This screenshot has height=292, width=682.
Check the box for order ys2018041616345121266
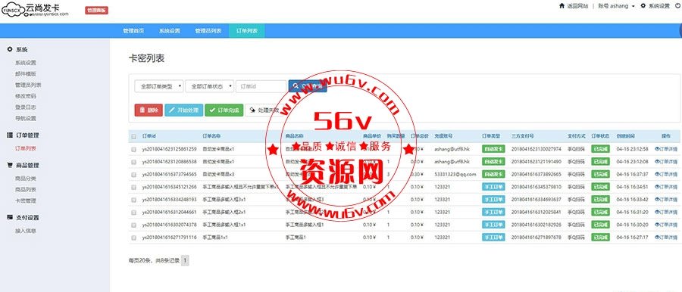(x=134, y=187)
